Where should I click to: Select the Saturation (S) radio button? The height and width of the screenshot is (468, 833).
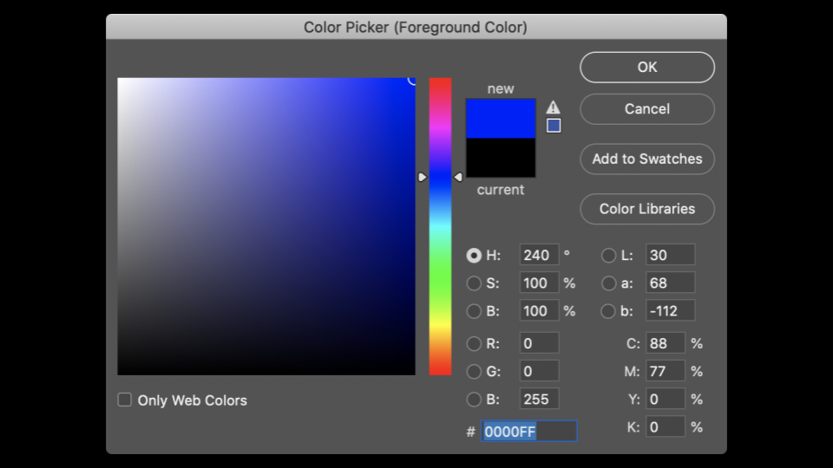tap(474, 283)
